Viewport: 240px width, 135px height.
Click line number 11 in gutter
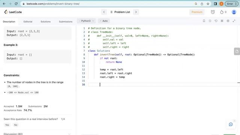pyautogui.click(x=83, y=66)
